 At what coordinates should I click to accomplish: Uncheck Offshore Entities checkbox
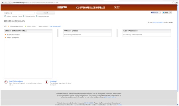[x=24, y=16]
